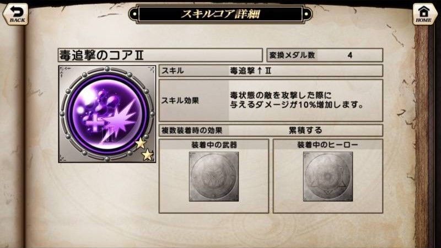Screen dimensions: 441x248
Task: Tap the 毒追撃↑Ⅱ skill name
Action: click(x=251, y=71)
